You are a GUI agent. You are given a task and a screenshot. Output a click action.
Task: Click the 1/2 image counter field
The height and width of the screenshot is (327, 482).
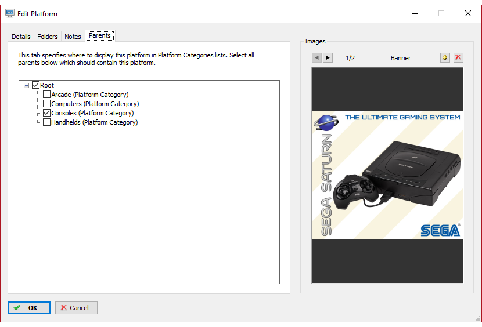pyautogui.click(x=350, y=58)
